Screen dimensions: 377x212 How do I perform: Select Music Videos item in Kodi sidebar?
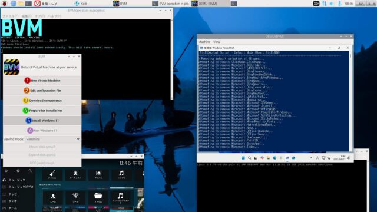(17, 187)
